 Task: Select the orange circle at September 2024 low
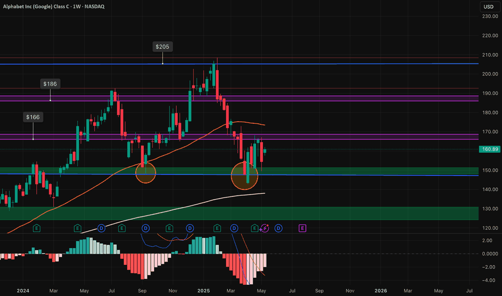point(145,173)
